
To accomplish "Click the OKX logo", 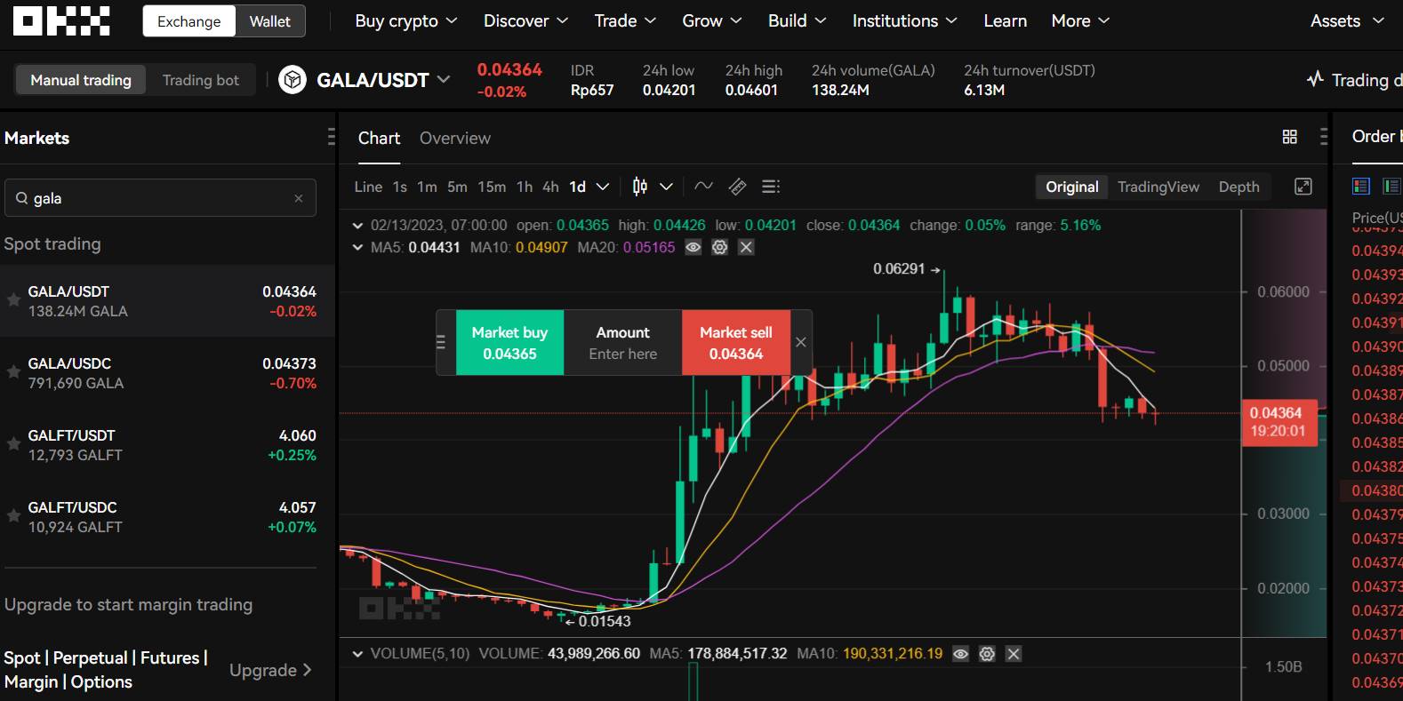I will [61, 20].
